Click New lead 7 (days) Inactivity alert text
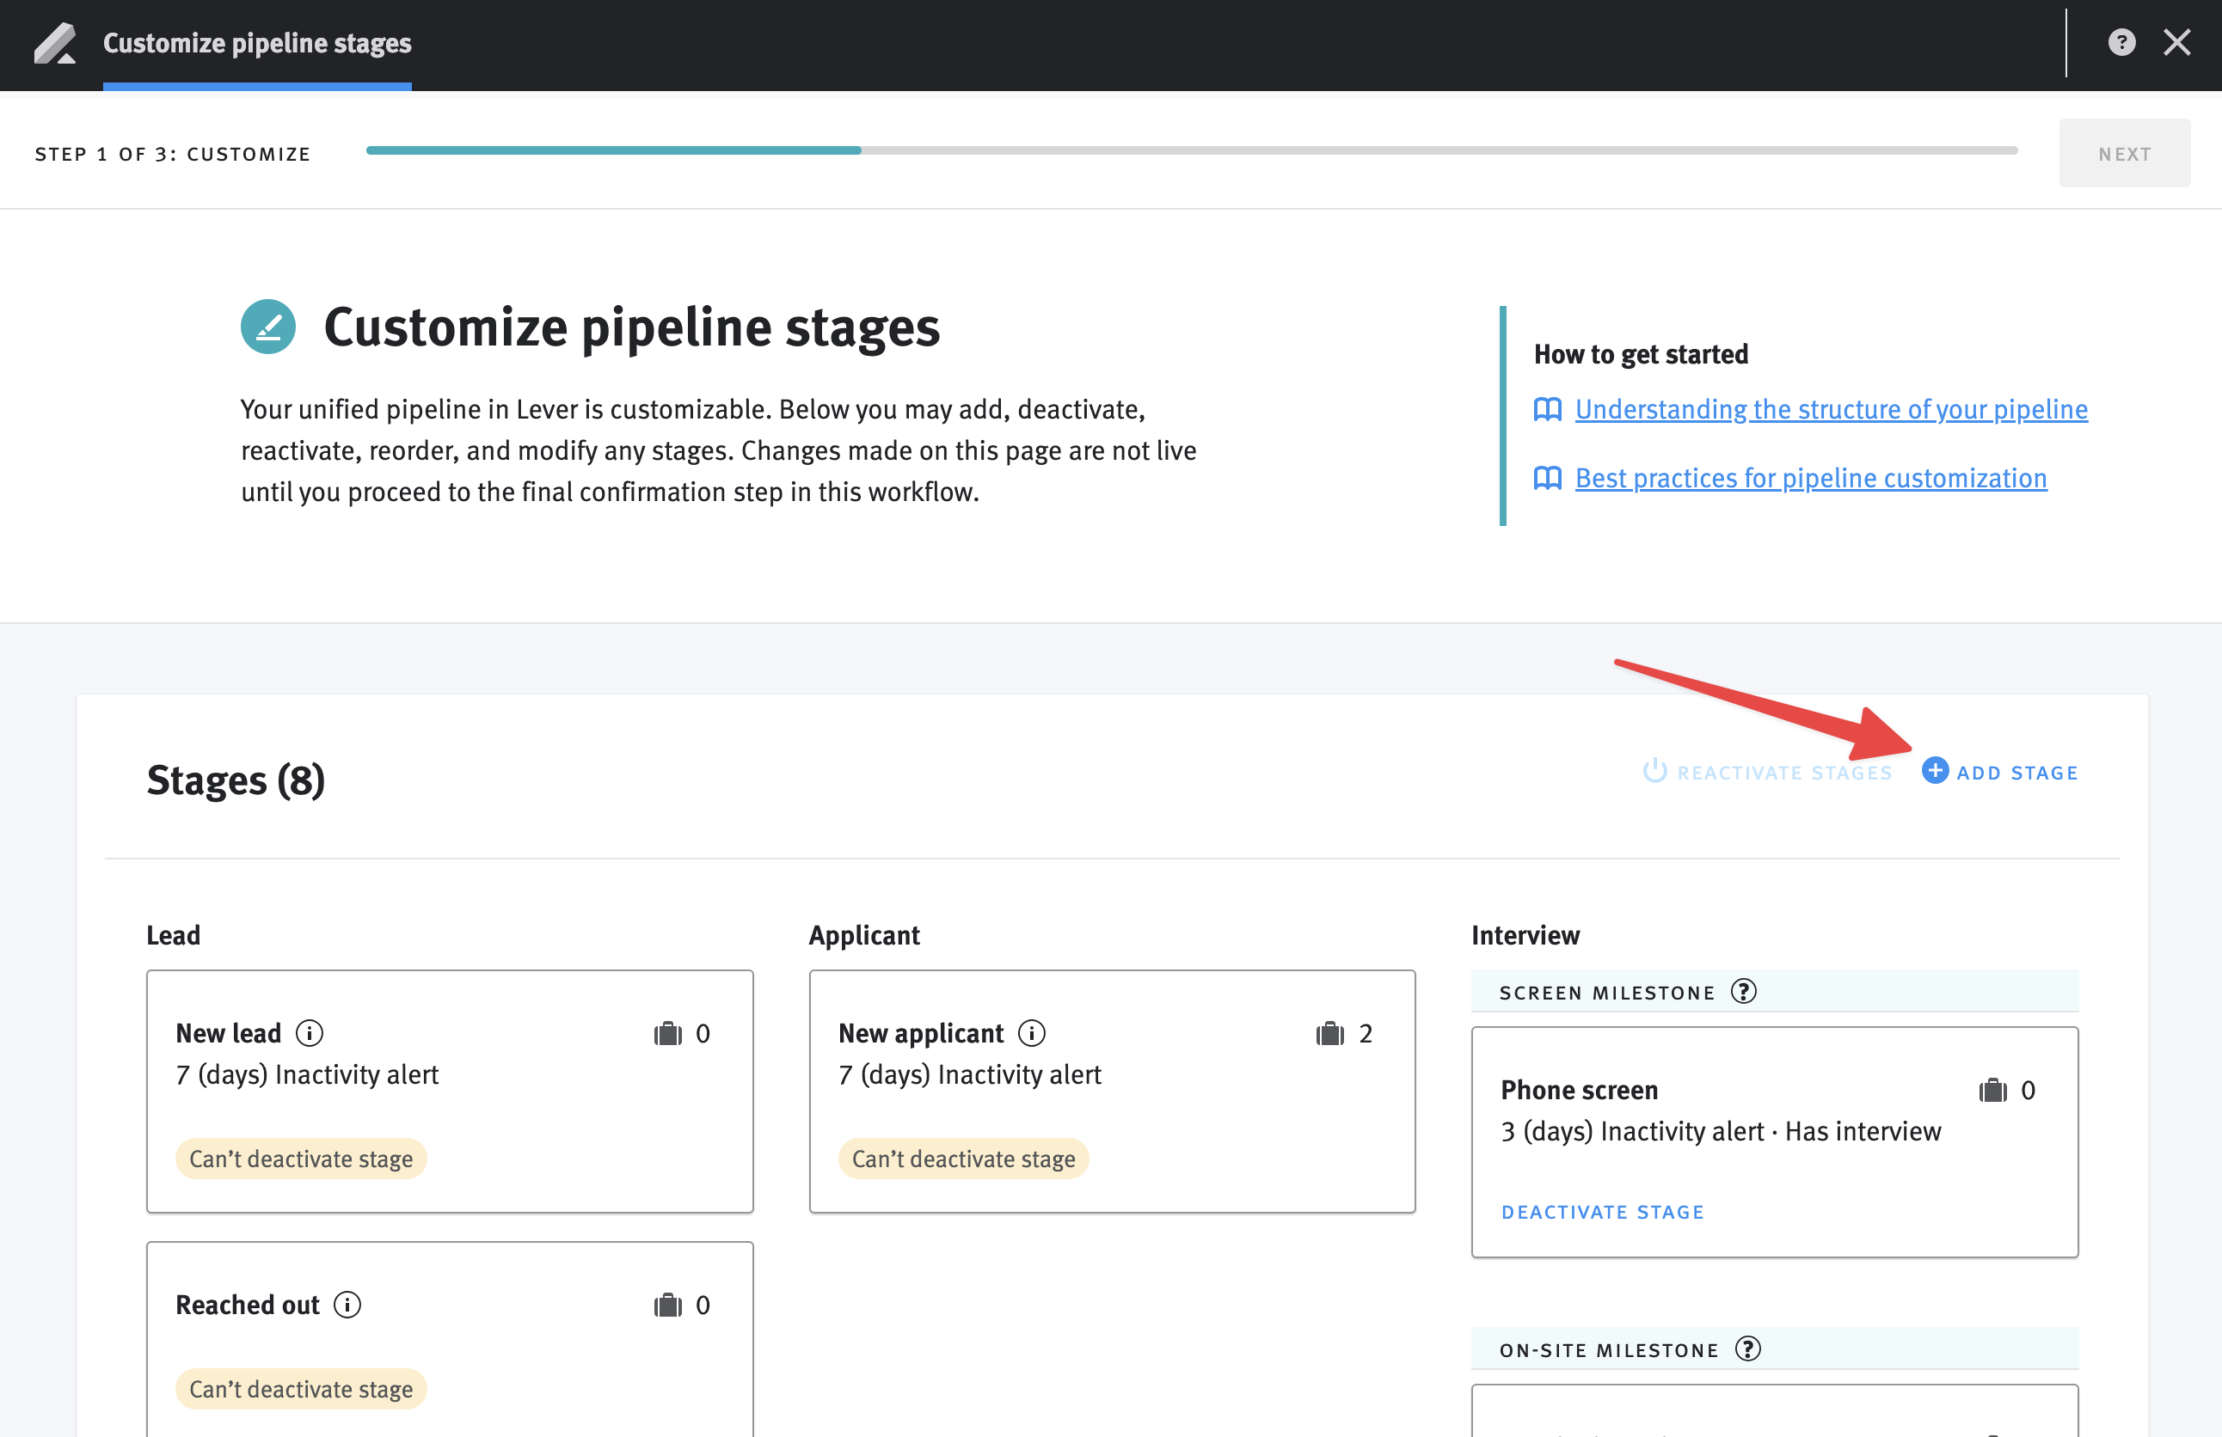 306,1075
